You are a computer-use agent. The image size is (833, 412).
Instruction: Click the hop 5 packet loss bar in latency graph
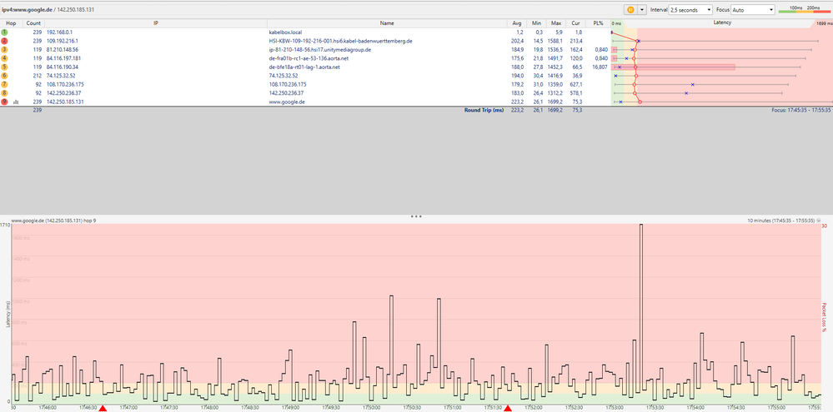pos(673,67)
